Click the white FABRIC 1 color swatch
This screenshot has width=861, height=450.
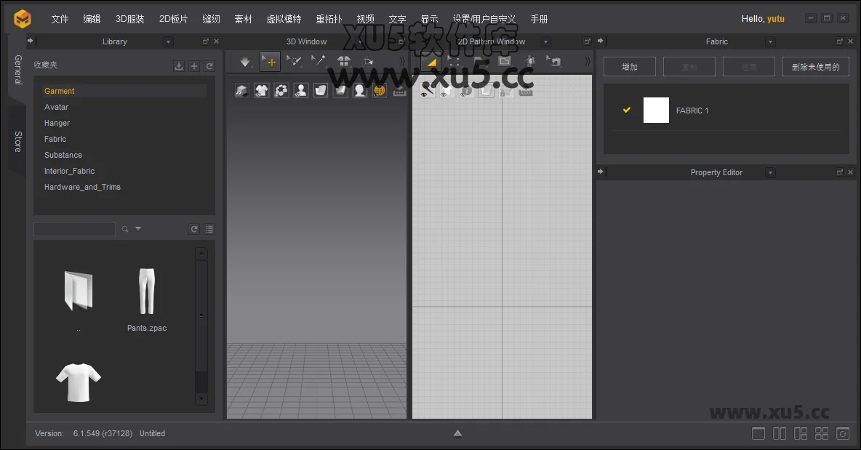coord(654,110)
